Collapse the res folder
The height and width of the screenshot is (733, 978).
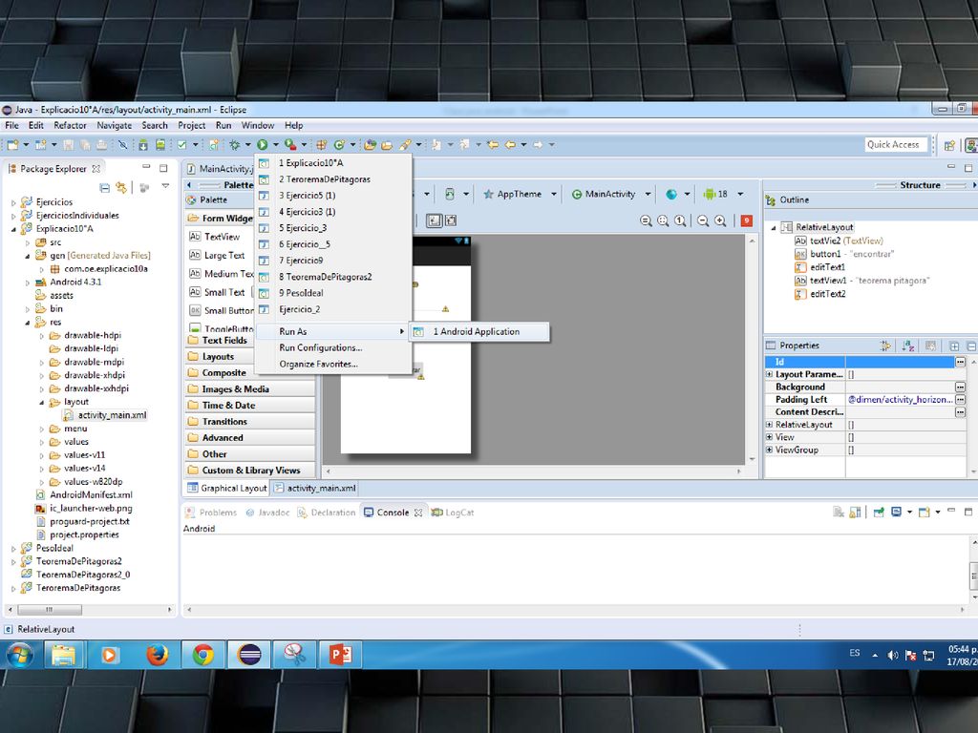click(x=28, y=323)
